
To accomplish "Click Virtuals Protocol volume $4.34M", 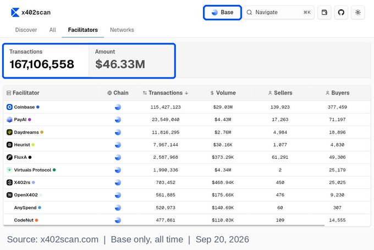I will (x=223, y=170).
